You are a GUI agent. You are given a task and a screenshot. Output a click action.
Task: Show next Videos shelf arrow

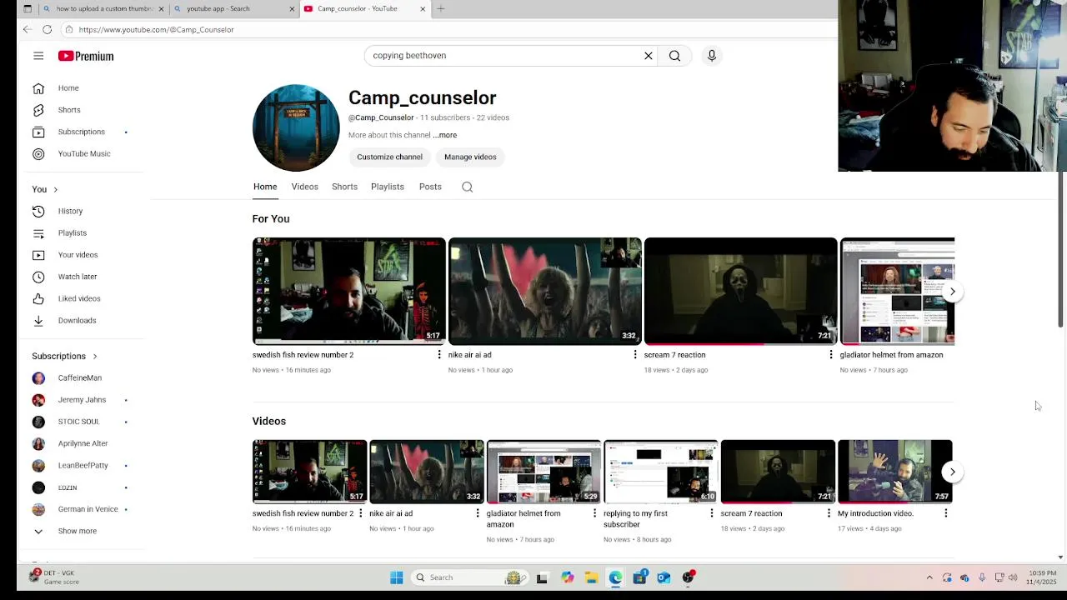coord(952,472)
